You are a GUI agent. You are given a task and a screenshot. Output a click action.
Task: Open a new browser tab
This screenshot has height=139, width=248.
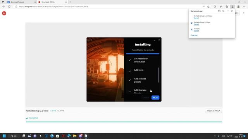(70, 2)
